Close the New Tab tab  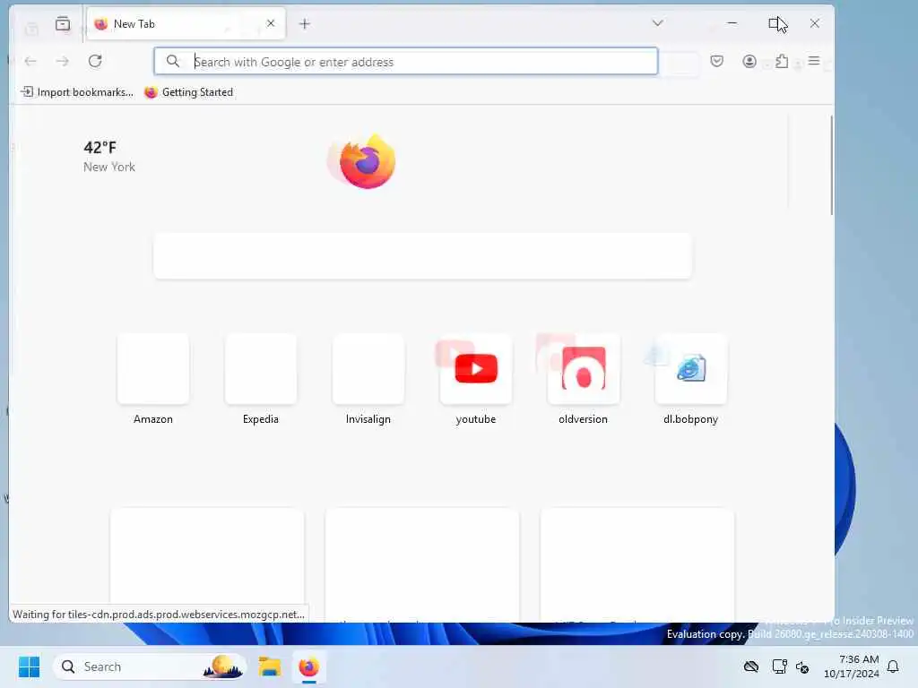[271, 23]
